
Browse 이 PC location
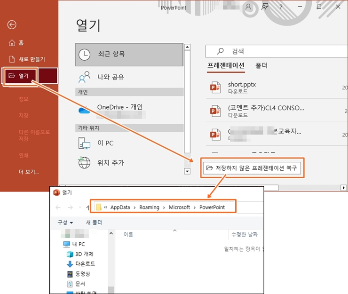[129, 143]
